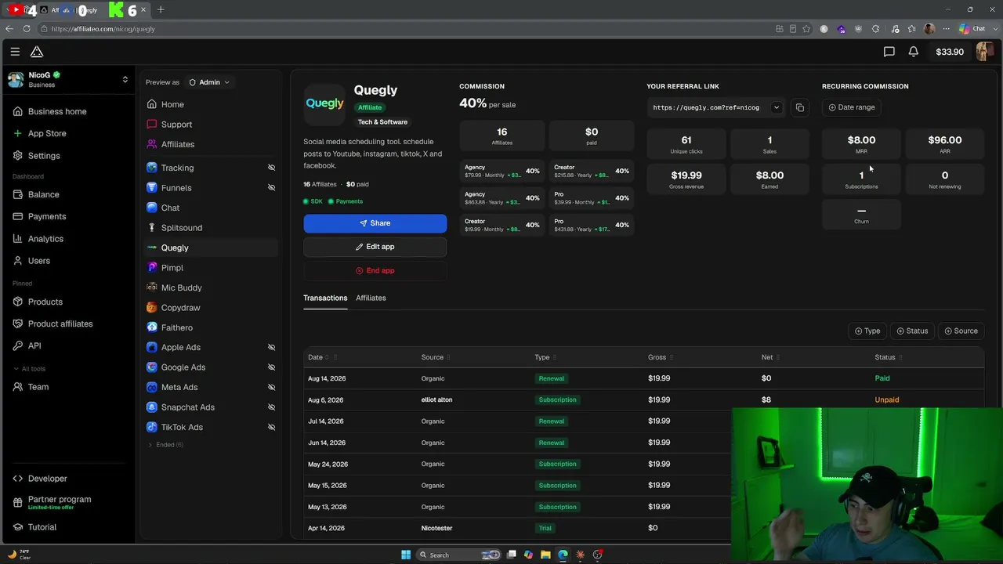
Task: Open TikTok Ads in the sidebar
Action: coord(181,427)
